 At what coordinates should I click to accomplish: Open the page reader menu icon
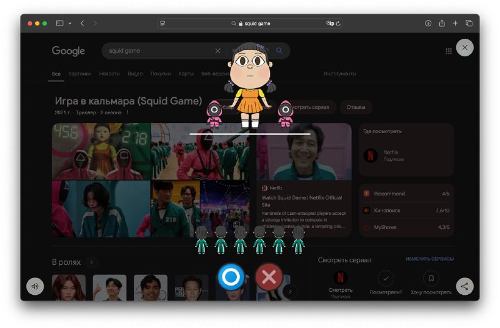click(162, 23)
